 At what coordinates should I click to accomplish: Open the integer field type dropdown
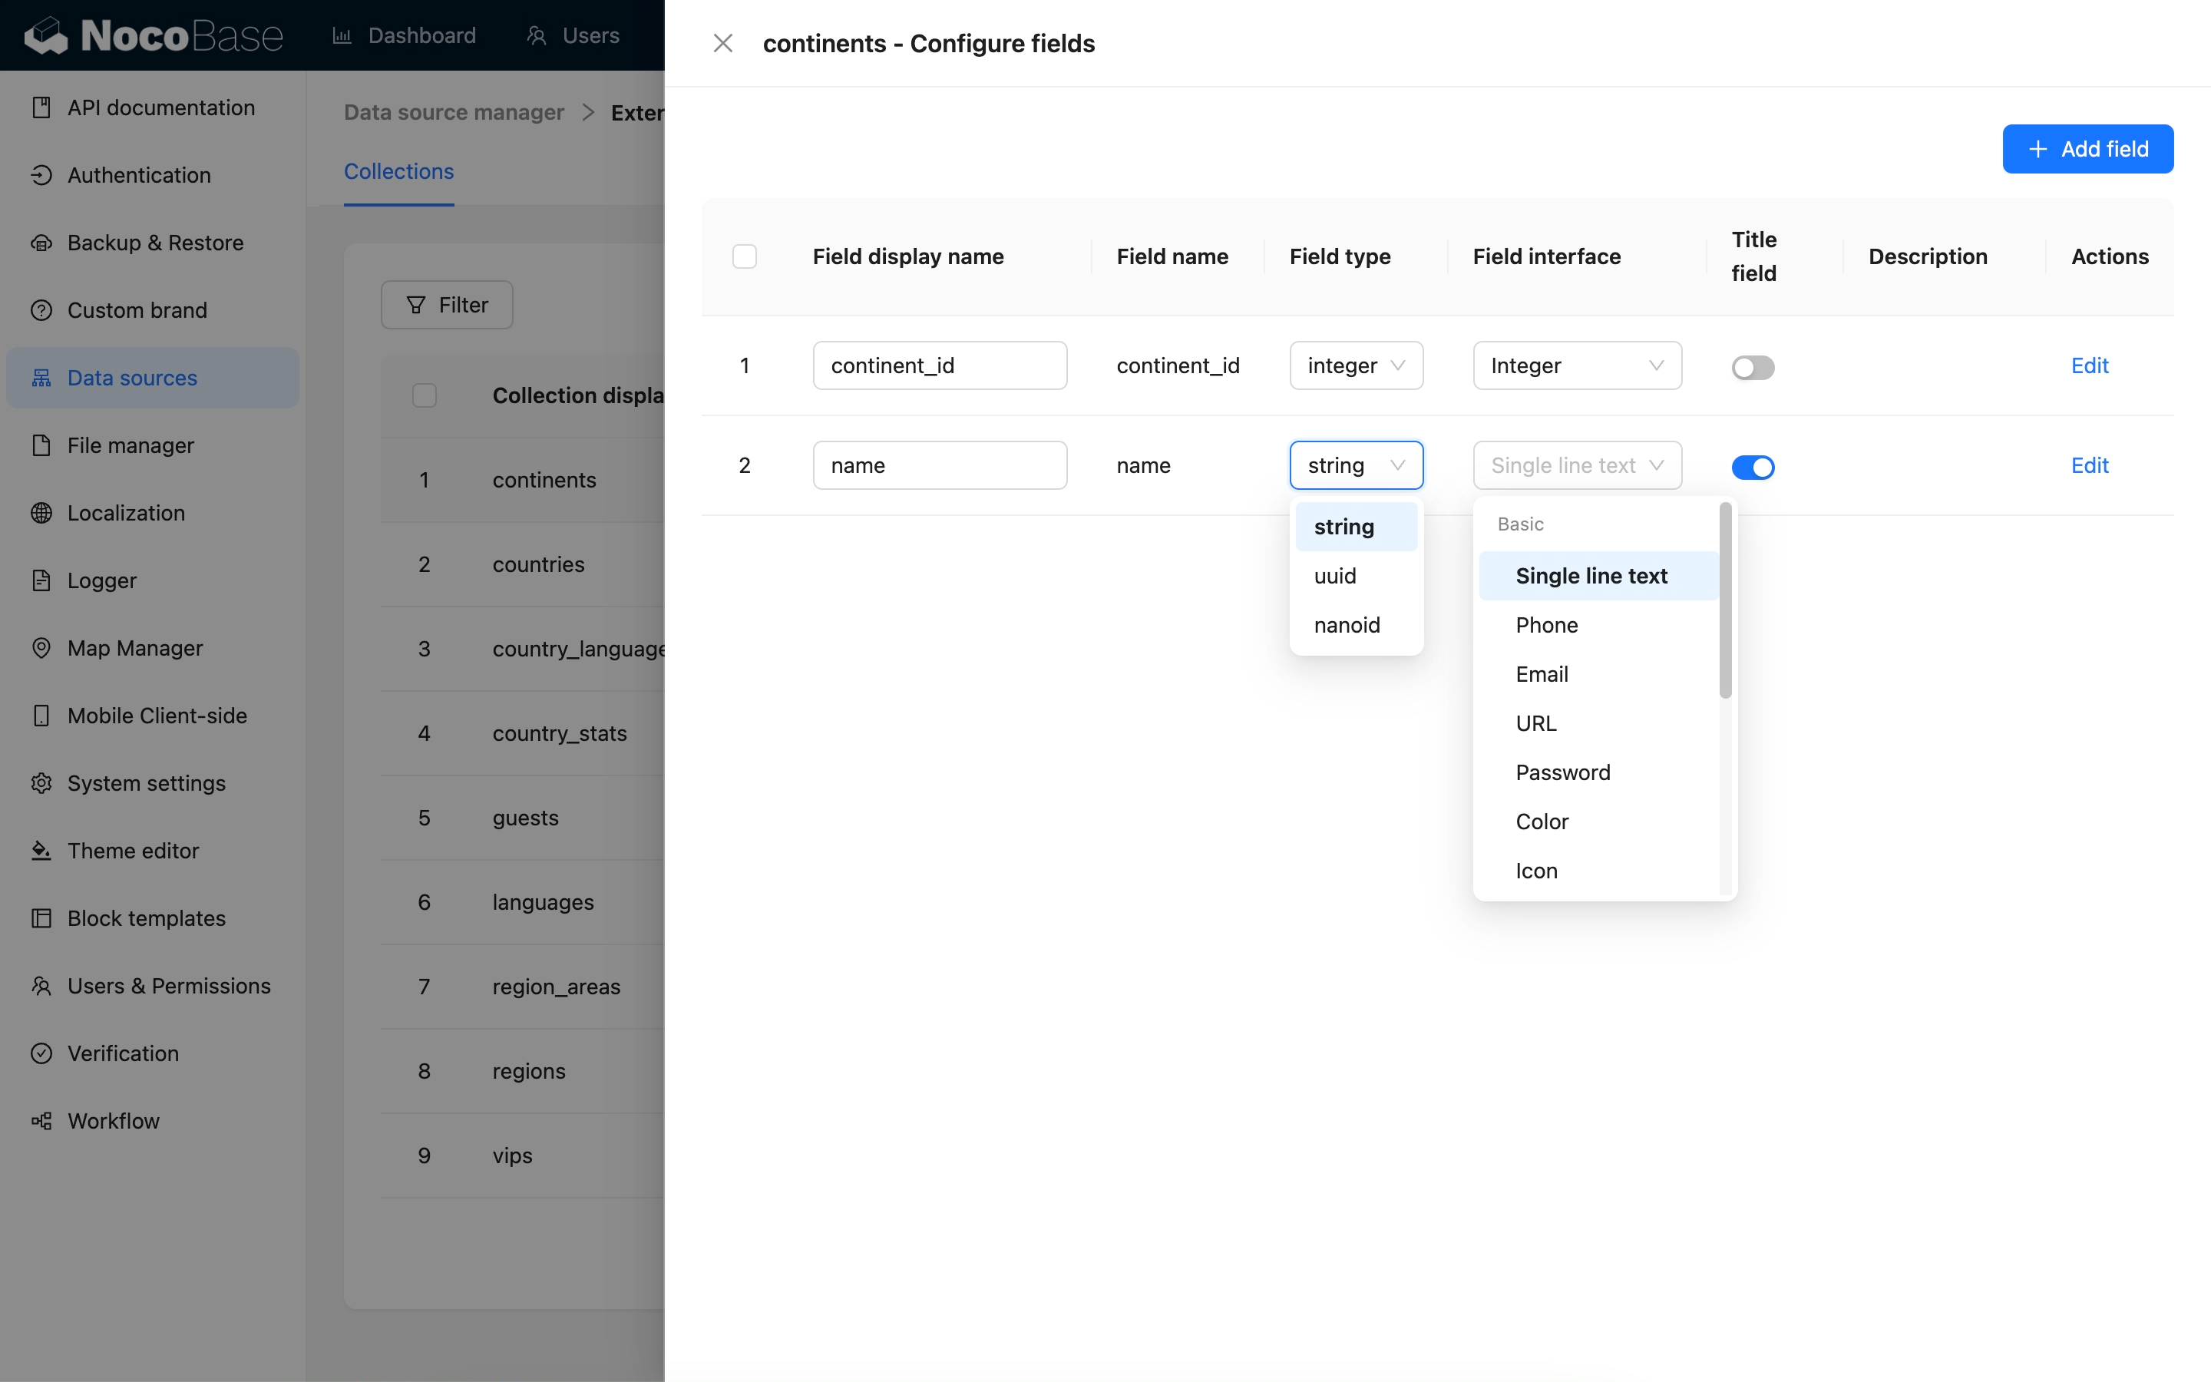[x=1356, y=365]
